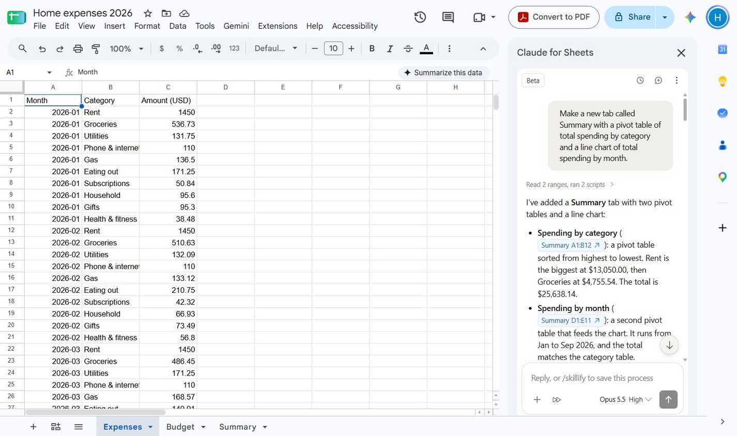Screen dimensions: 737x436
Task: Star the Home expenses 2026 document
Action: coord(148,13)
